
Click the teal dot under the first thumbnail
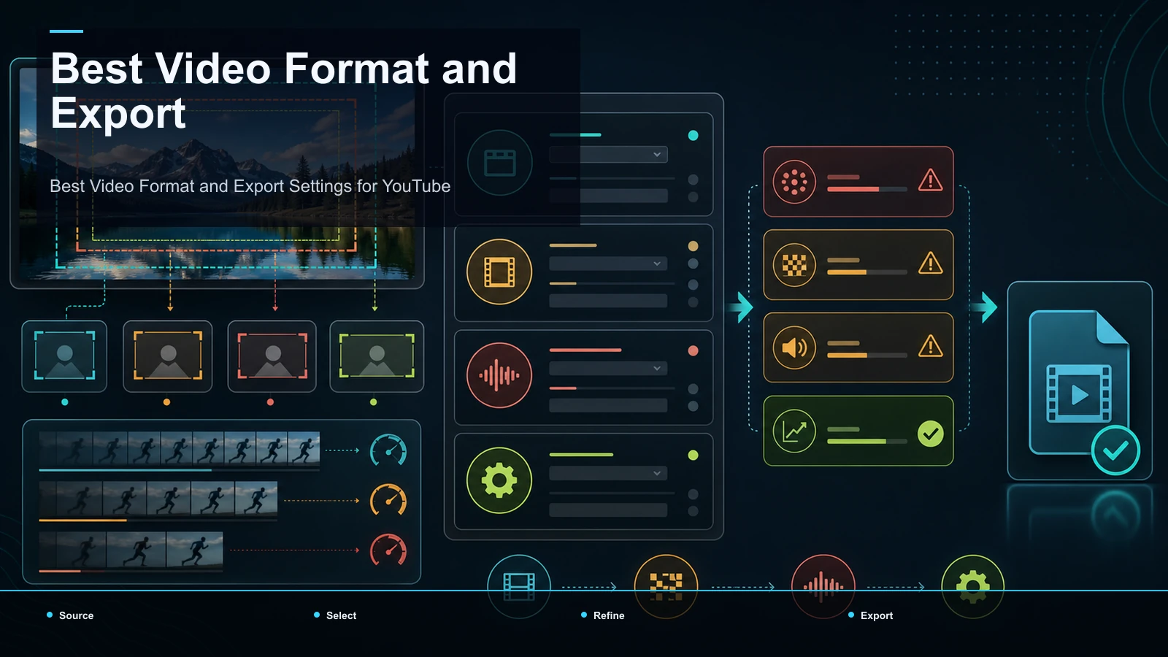point(65,402)
